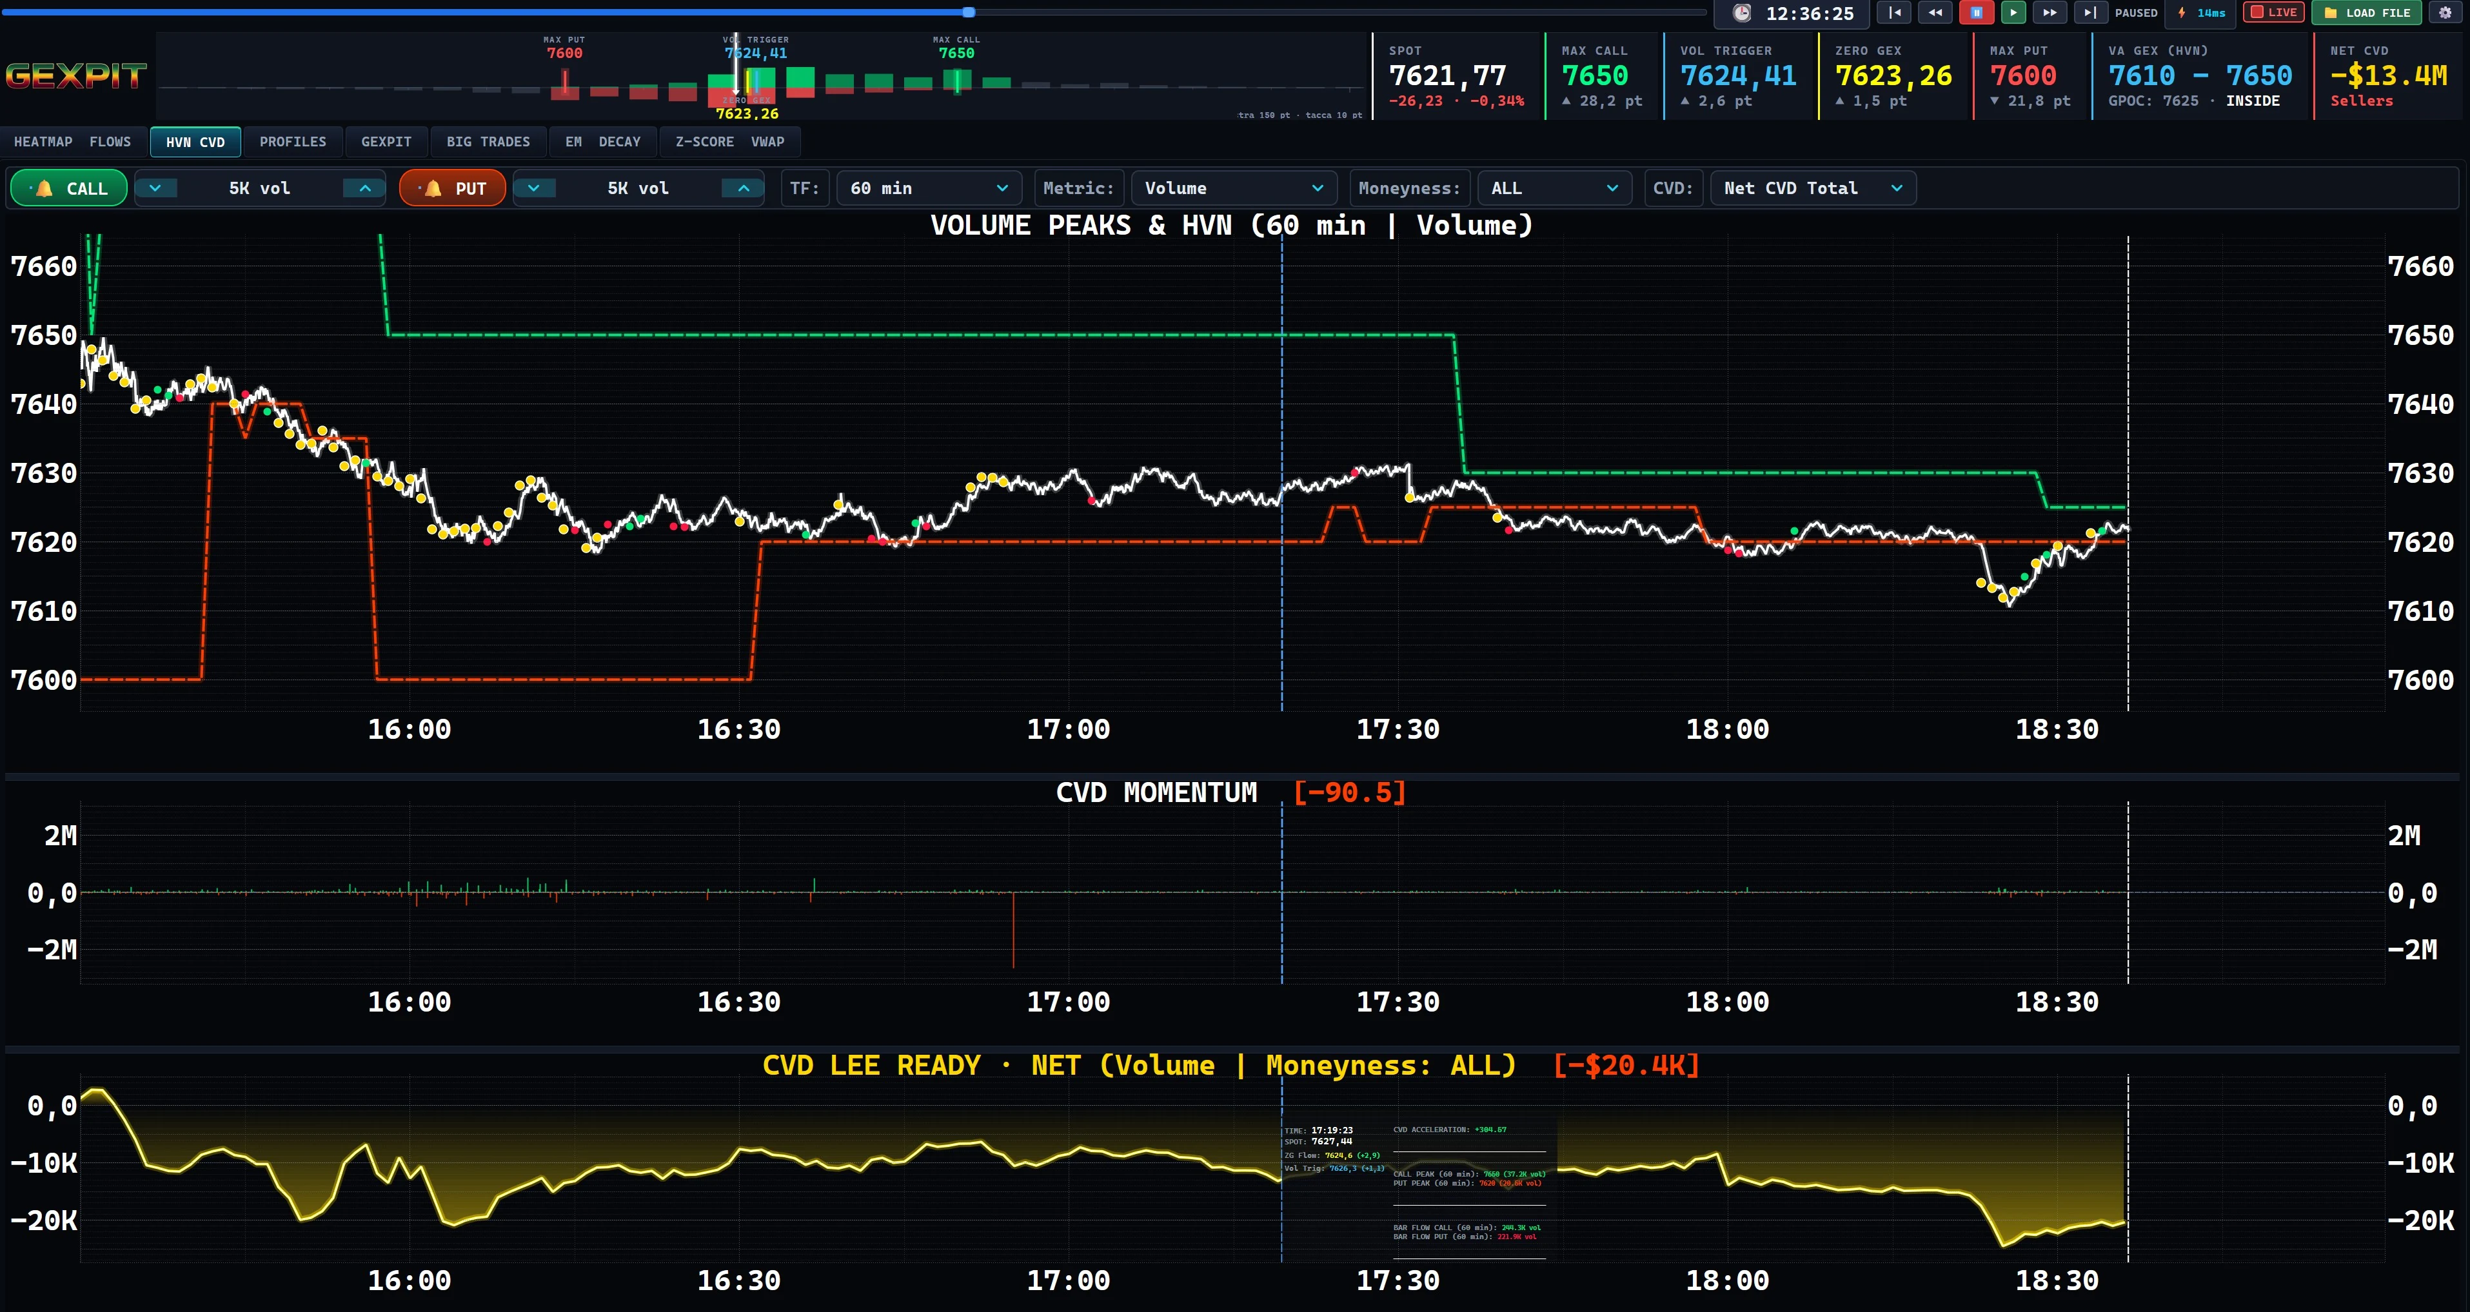Viewport: 2470px width, 1312px height.
Task: Click the green play button
Action: coord(2013,12)
